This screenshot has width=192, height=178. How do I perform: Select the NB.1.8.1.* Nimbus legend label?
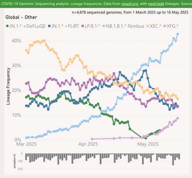pos(125,26)
